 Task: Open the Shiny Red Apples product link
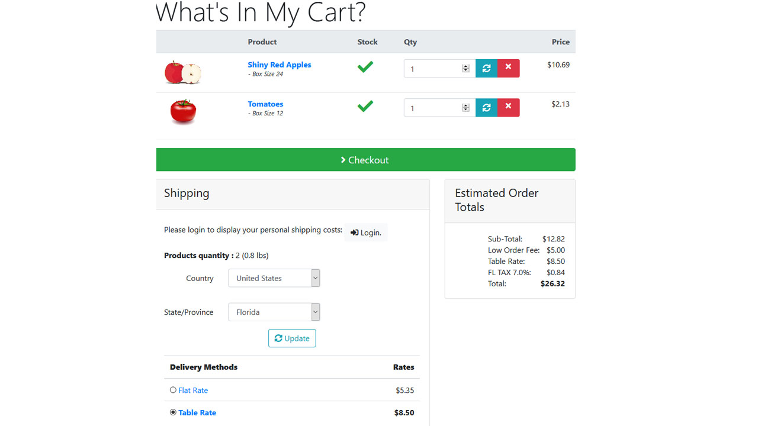280,64
